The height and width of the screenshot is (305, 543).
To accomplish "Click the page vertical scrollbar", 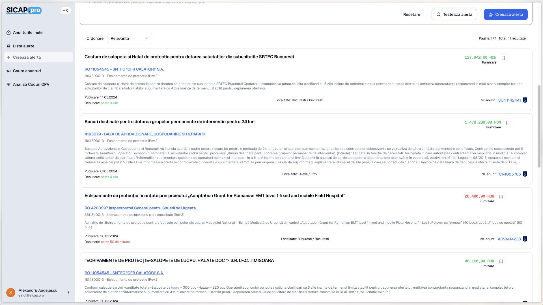I will tap(539, 126).
